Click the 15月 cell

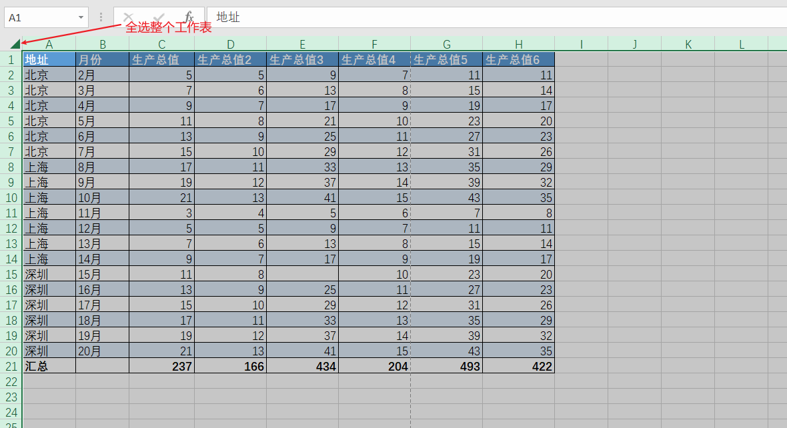pyautogui.click(x=103, y=274)
